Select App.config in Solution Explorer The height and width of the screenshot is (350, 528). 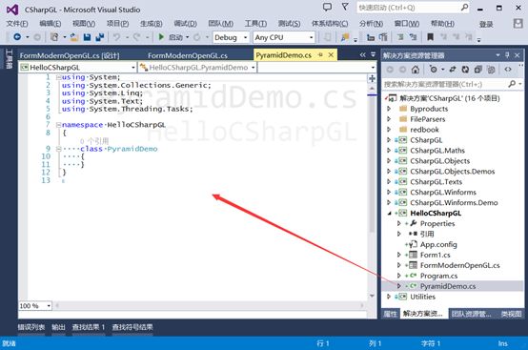[x=438, y=244]
